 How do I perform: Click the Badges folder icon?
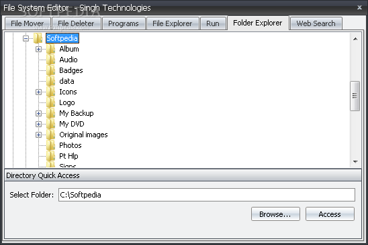(x=50, y=70)
